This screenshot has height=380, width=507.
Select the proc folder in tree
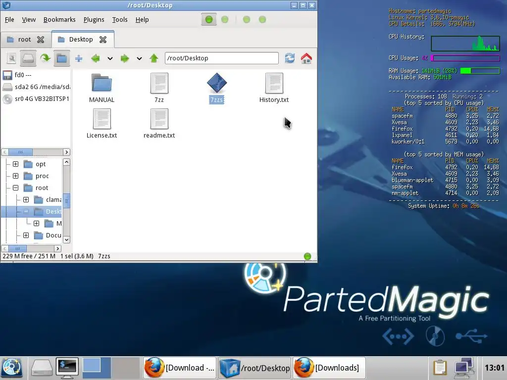[37, 176]
